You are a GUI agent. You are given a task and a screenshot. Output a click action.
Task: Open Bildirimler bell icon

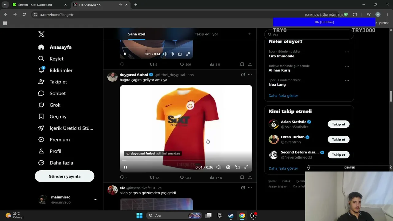coord(41,70)
